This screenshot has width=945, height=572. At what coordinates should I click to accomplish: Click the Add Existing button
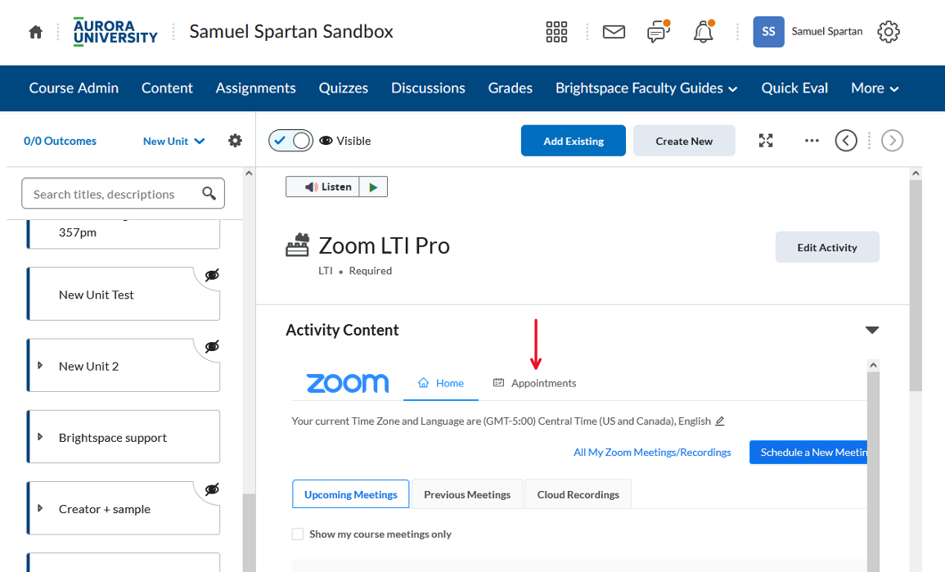click(574, 141)
